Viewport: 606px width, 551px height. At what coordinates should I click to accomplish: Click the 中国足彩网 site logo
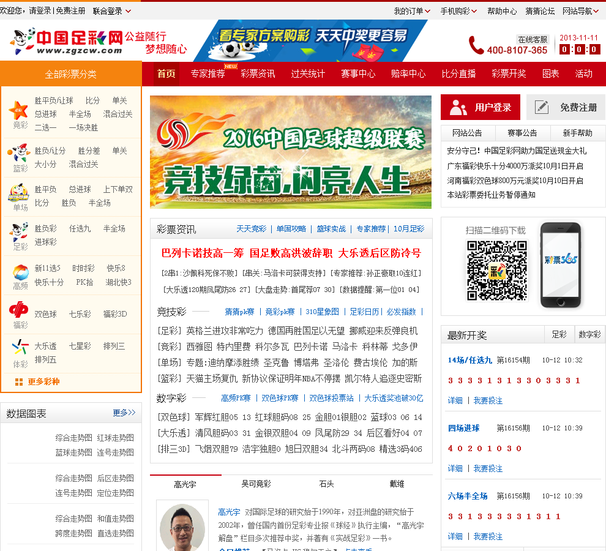[66, 42]
